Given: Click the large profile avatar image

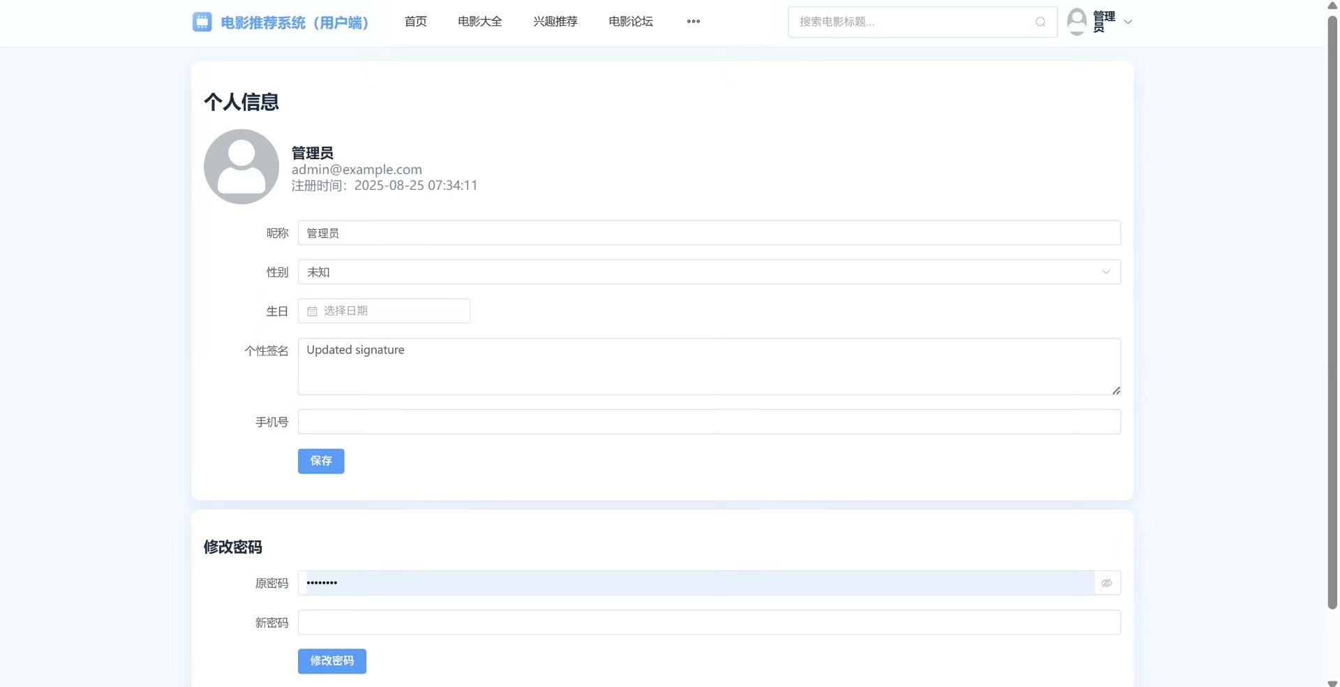Looking at the screenshot, I should pos(241,167).
